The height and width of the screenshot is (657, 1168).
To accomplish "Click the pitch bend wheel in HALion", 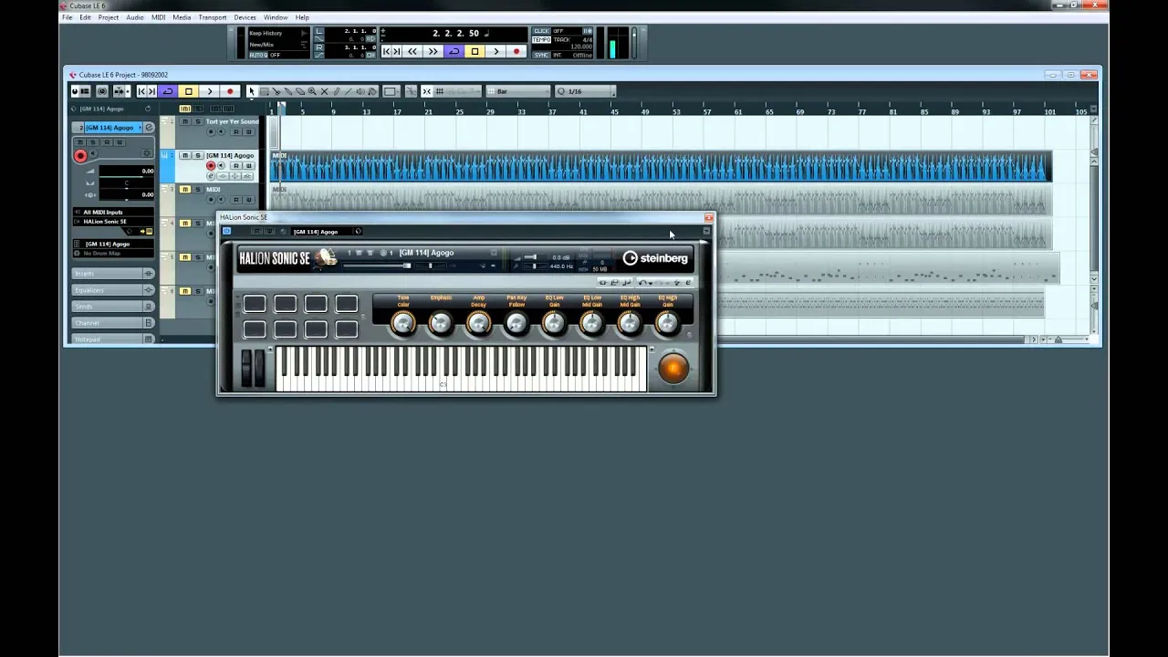I will (x=246, y=368).
